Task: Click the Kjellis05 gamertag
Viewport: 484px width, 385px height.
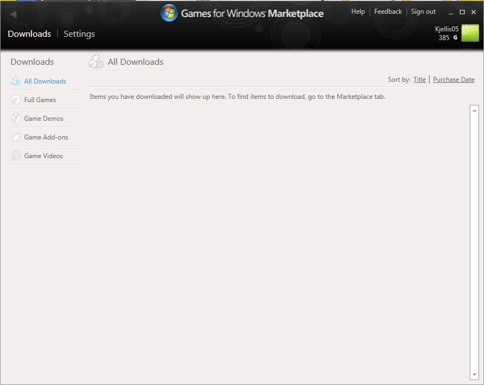Action: point(447,29)
